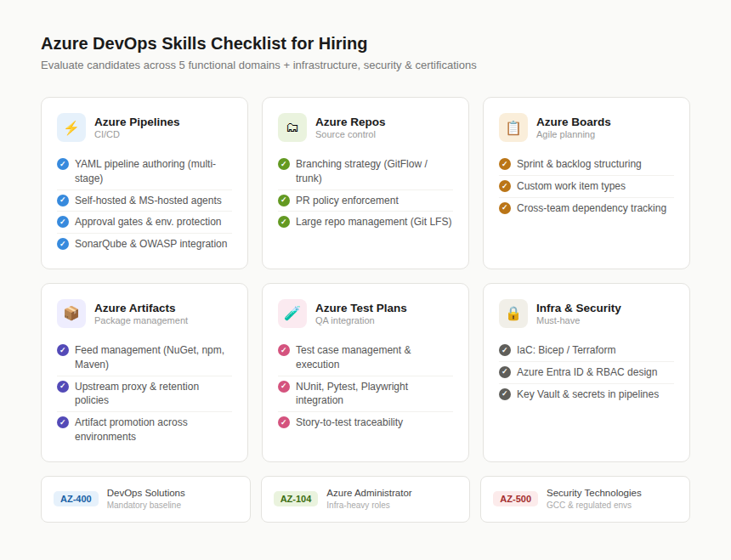Click the Azure Artifacts package box icon
Viewport: 731px width, 560px height.
click(x=71, y=314)
